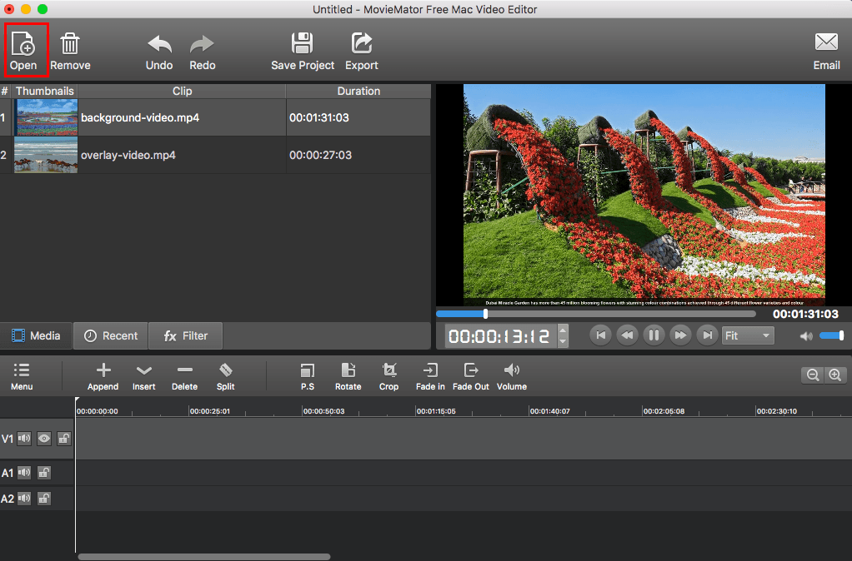The image size is (852, 561).
Task: Apply the Rotate tool
Action: coord(348,376)
